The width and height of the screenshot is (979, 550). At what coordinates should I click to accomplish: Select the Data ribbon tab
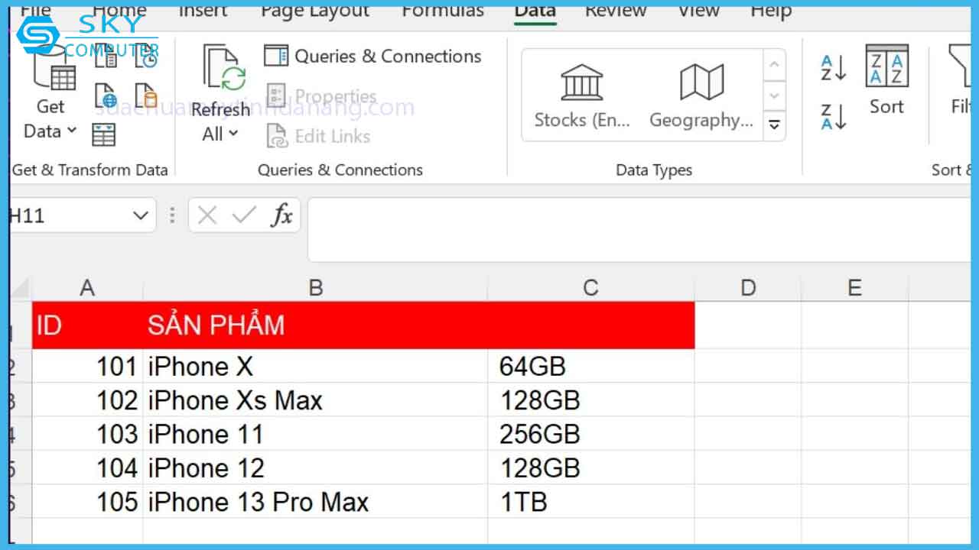click(535, 10)
